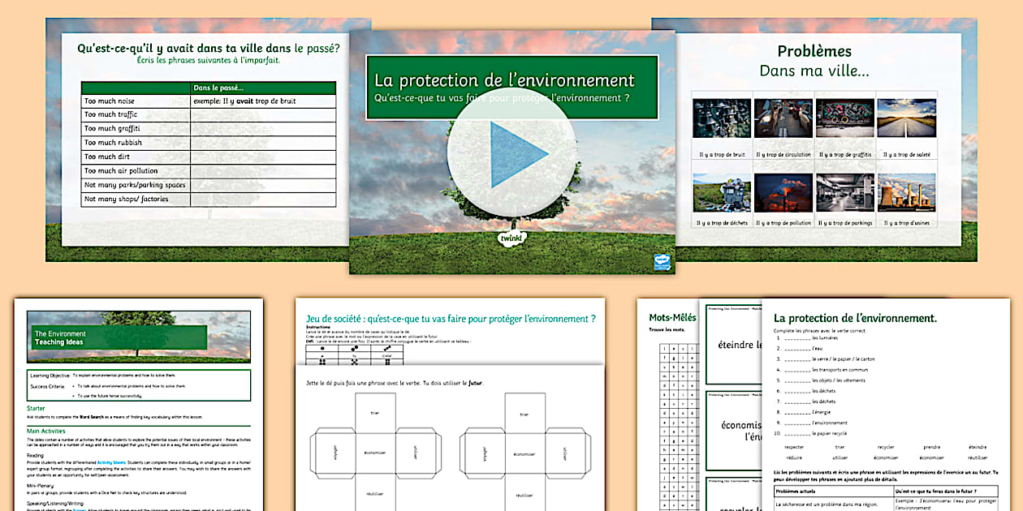1023x511 pixels.
Task: Select "recycler" from the verb word bank
Action: click(886, 446)
